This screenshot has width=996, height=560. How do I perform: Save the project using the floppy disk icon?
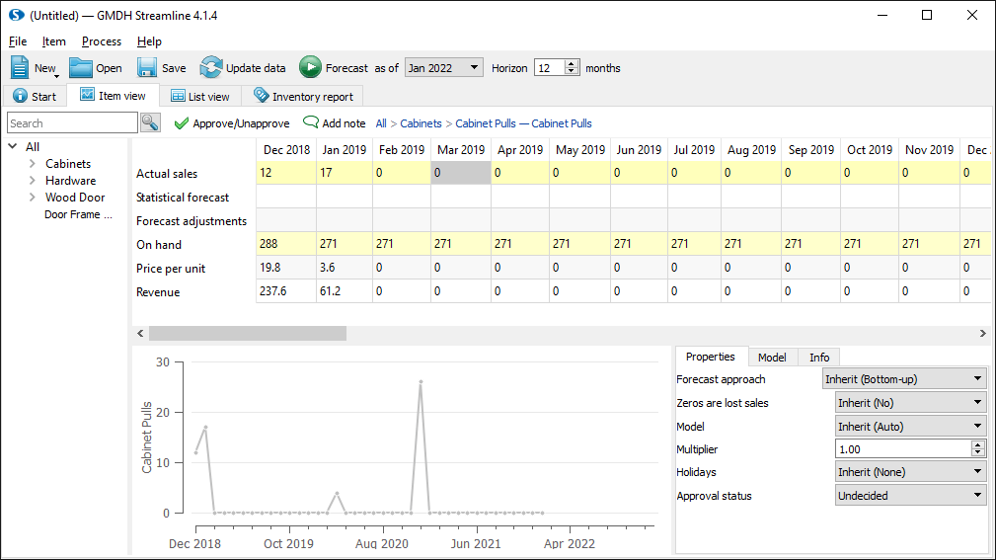point(147,67)
